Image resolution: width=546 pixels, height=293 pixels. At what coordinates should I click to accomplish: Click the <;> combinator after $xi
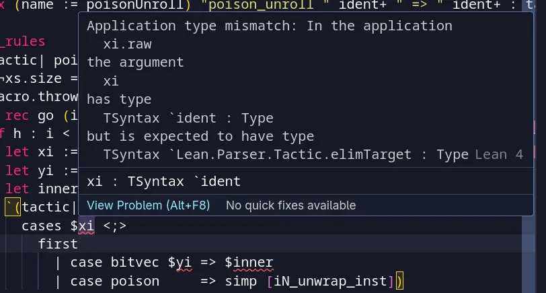click(x=115, y=226)
